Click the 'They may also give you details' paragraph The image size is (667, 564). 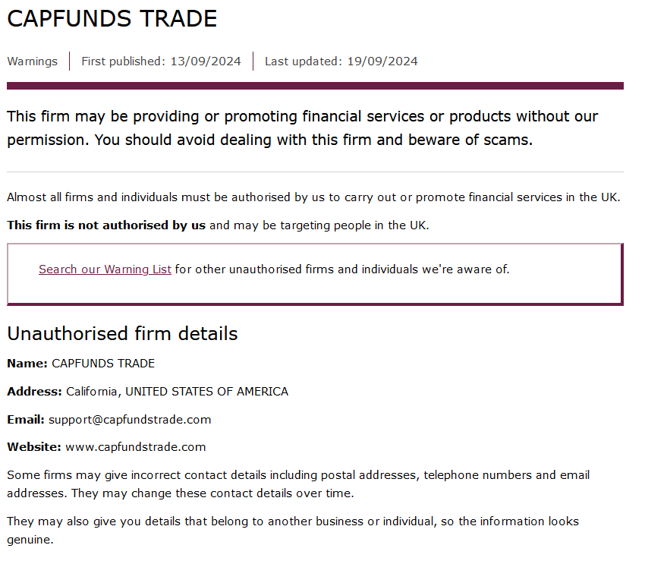click(293, 531)
